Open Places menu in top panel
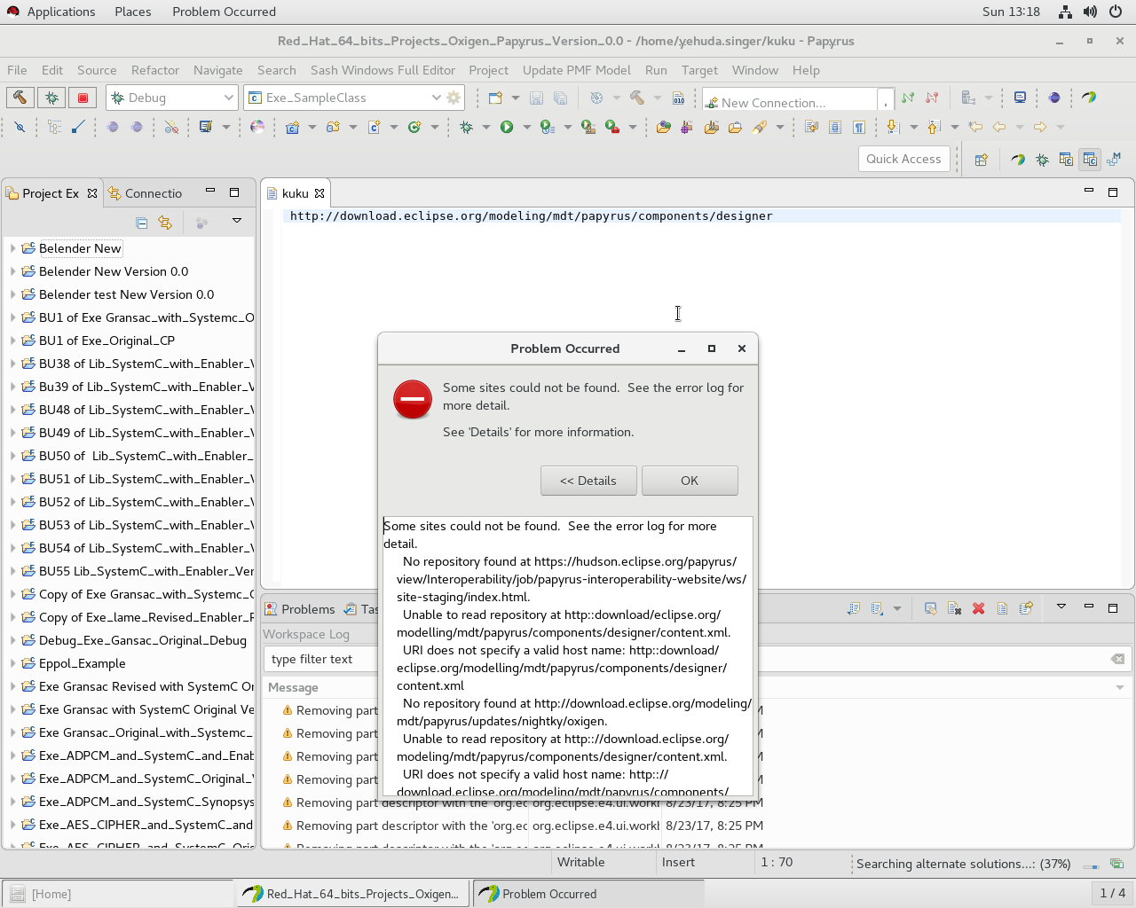 pos(133,12)
